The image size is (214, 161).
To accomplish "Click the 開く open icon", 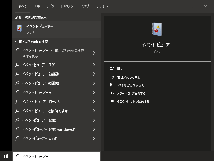I will click(x=112, y=69).
